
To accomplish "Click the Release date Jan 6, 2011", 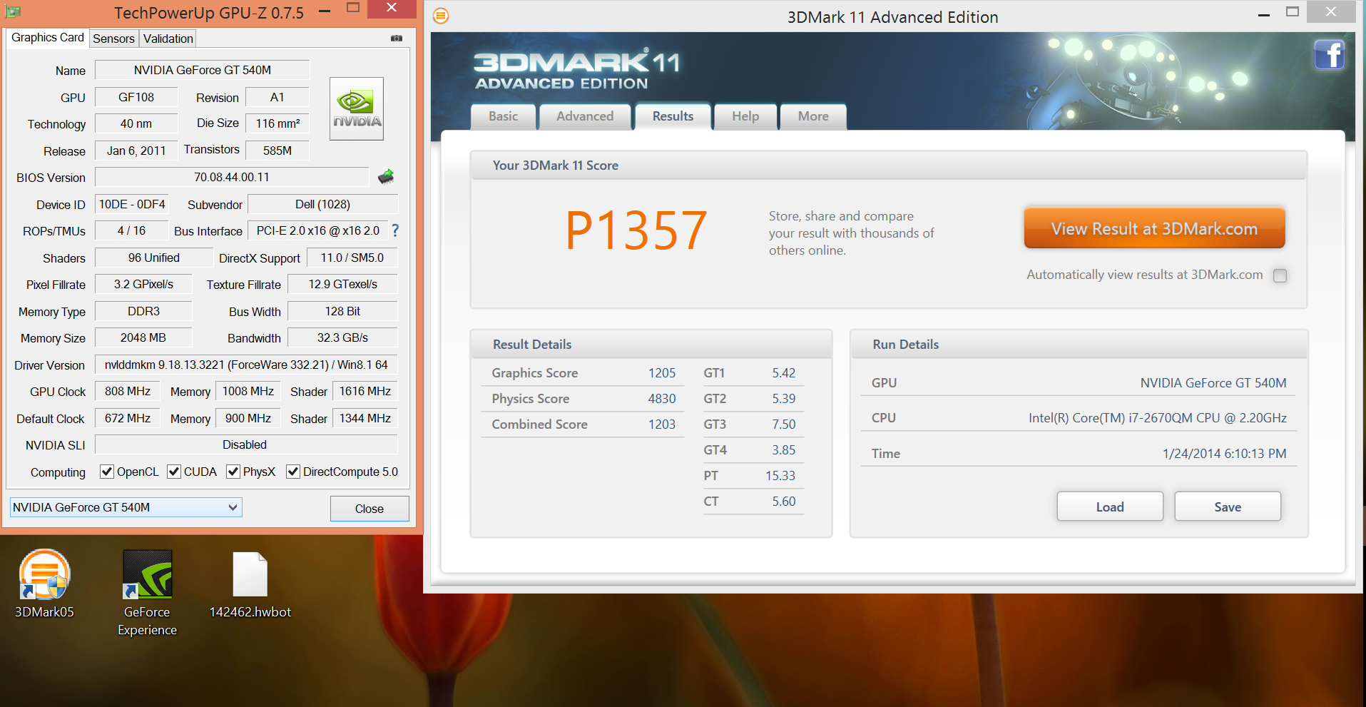I will click(x=136, y=151).
